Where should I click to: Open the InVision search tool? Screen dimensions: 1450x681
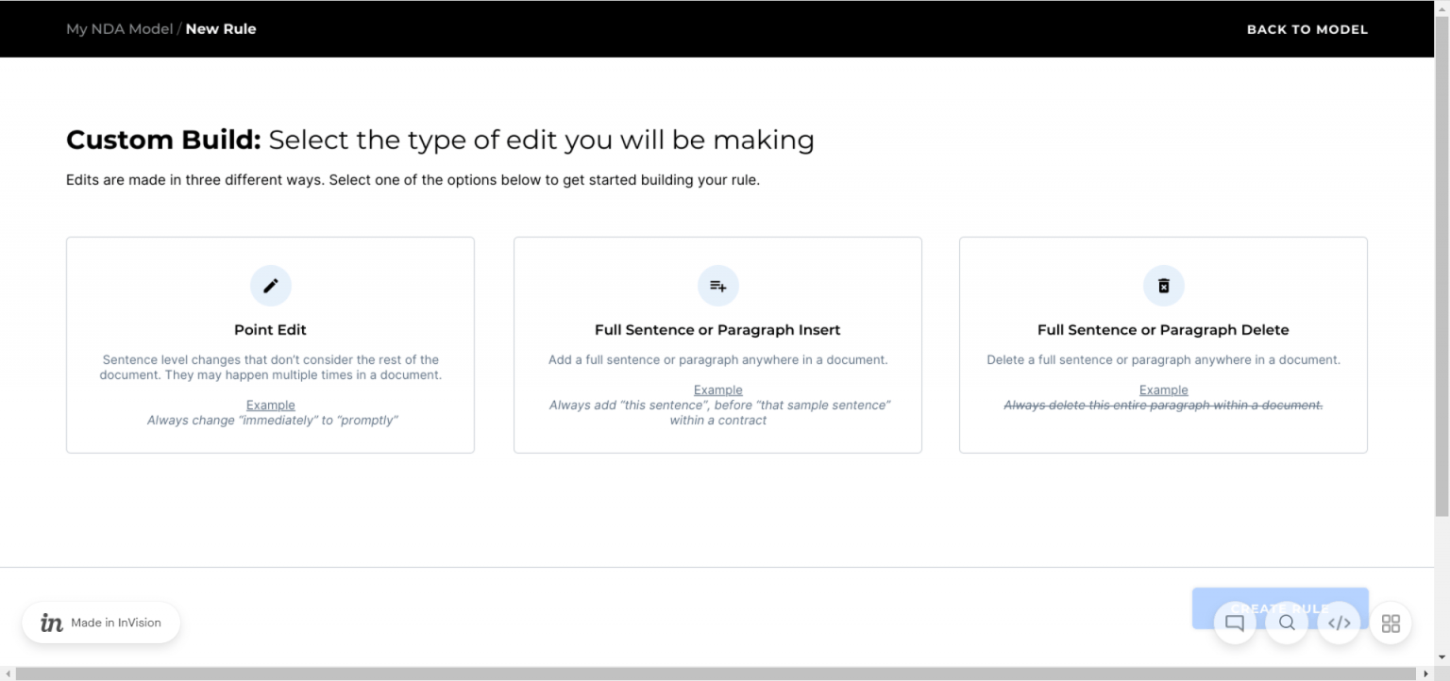tap(1287, 623)
